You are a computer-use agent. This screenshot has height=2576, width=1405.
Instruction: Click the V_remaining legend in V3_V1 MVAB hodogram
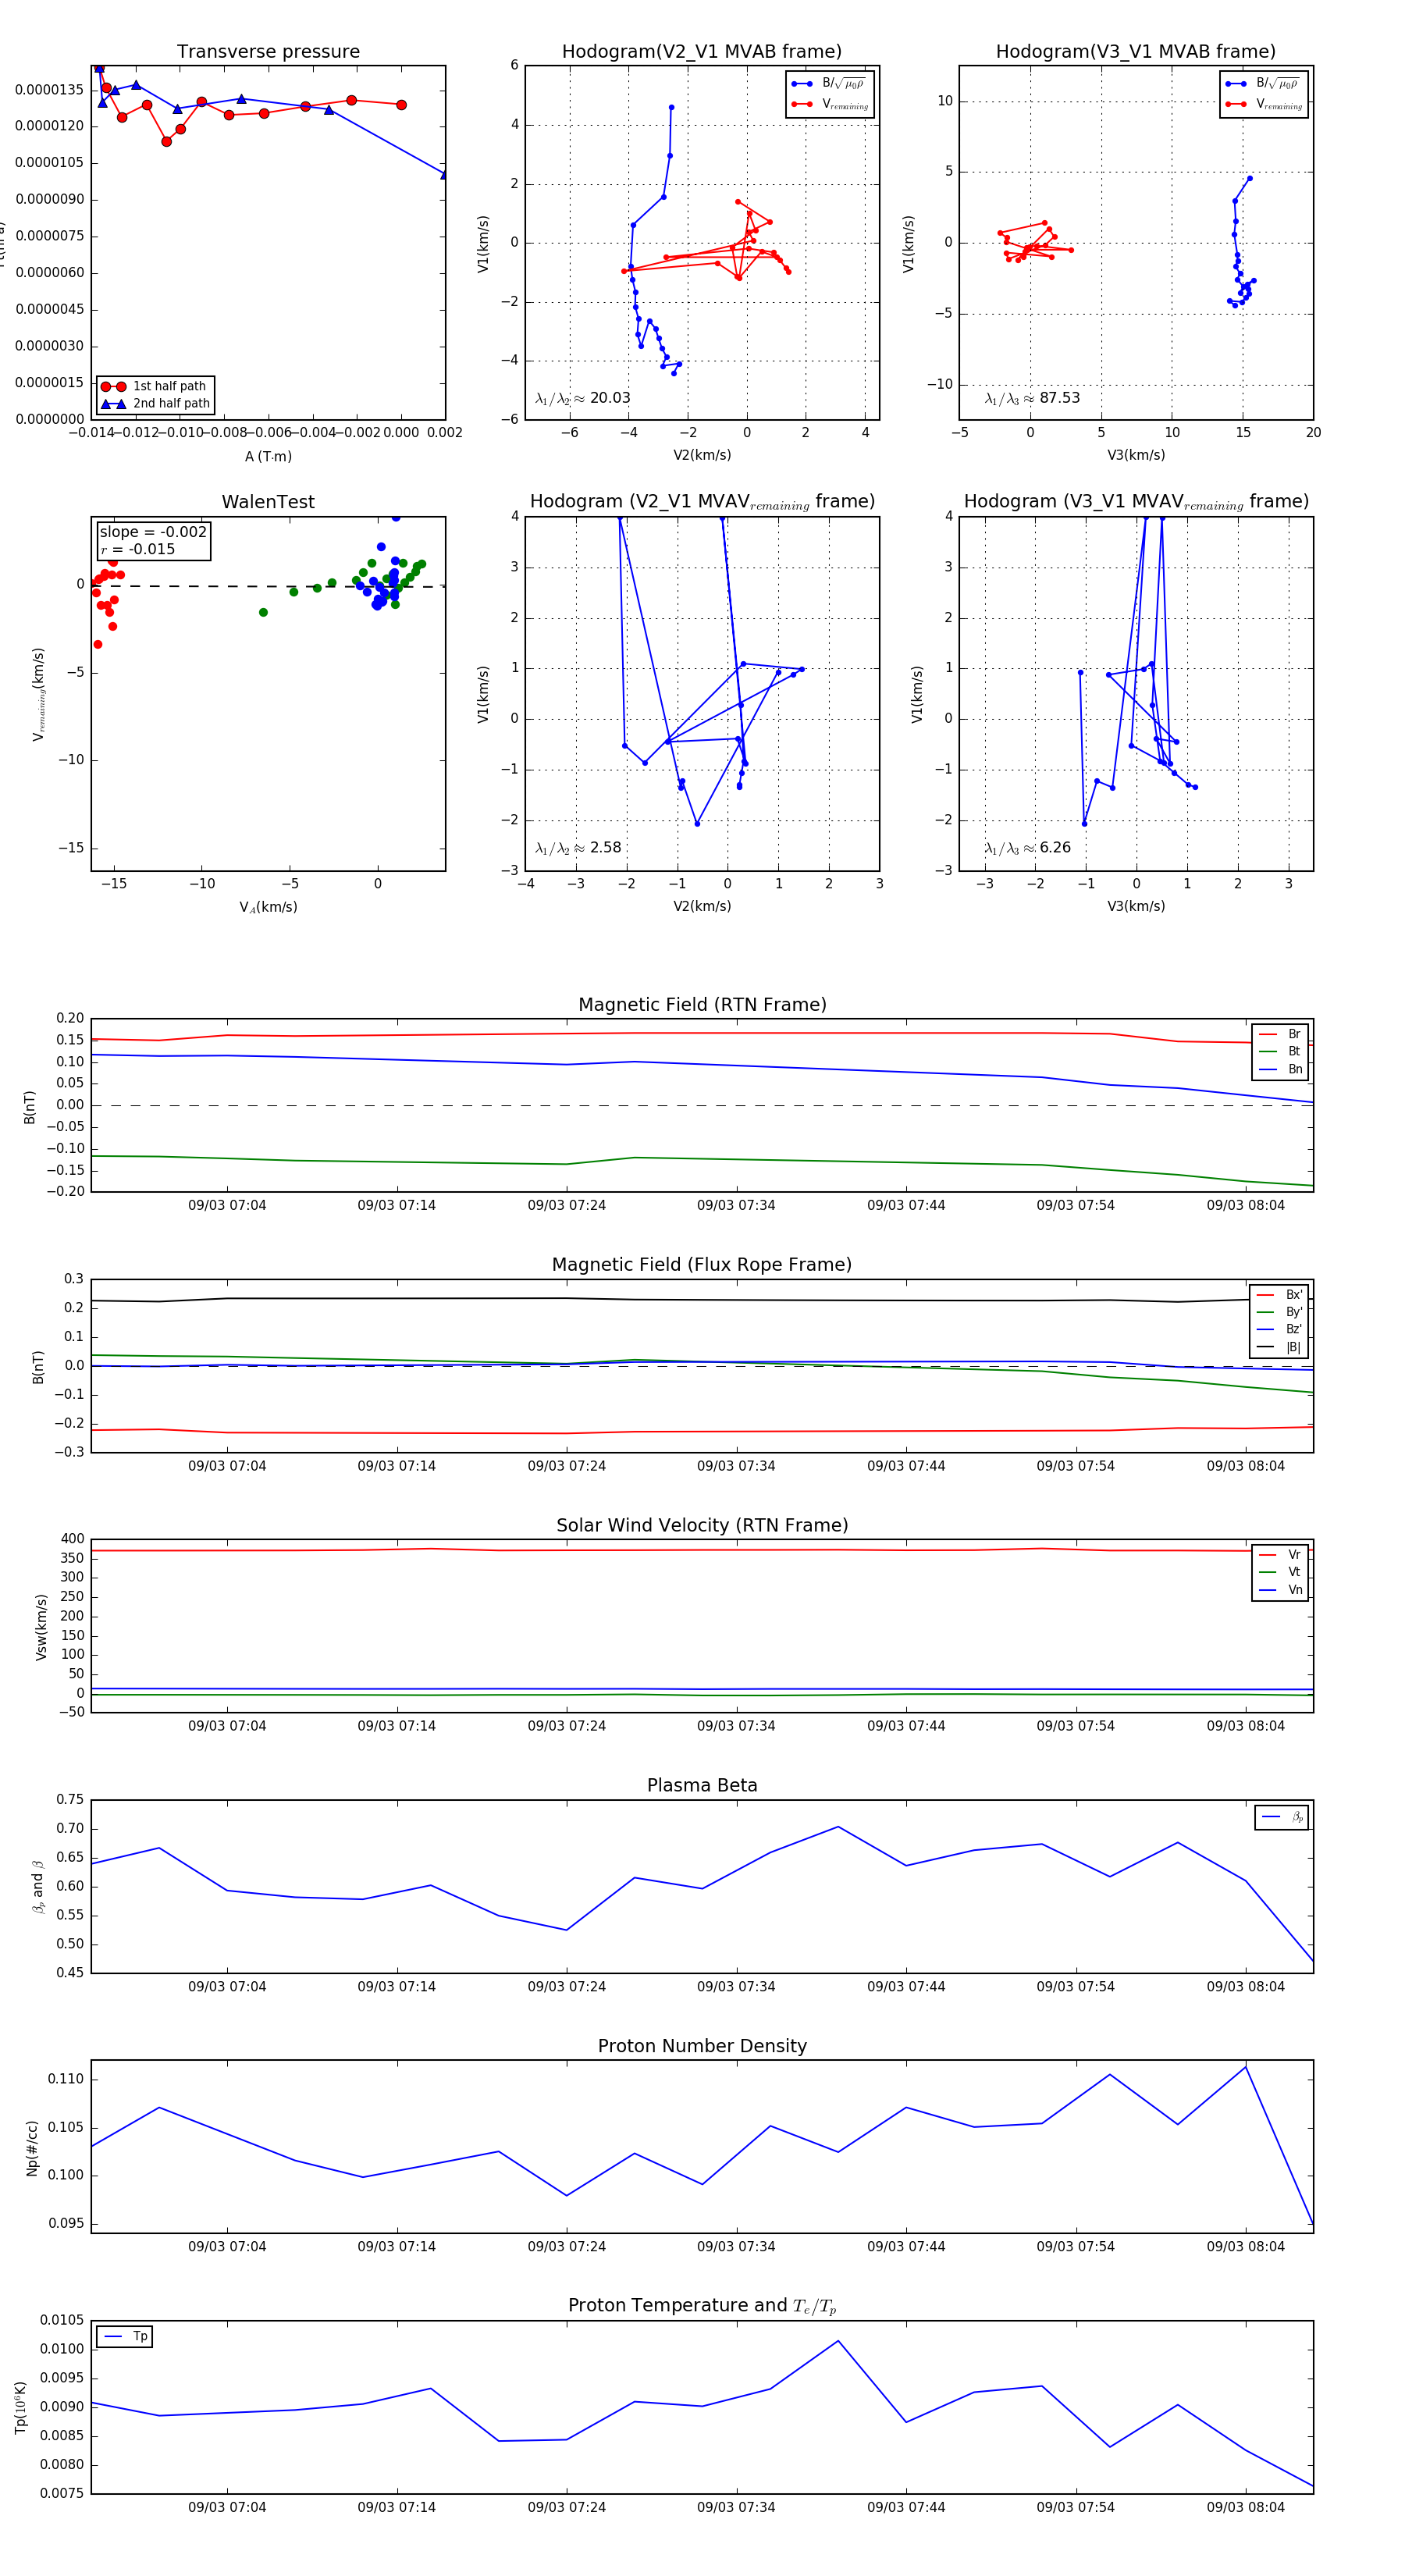point(1263,104)
